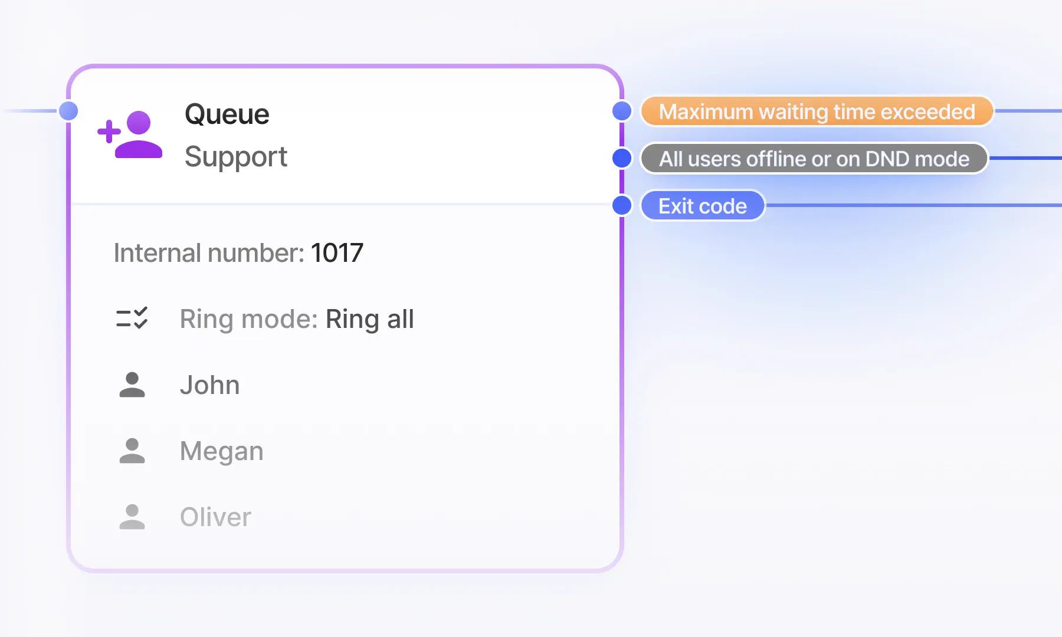This screenshot has width=1062, height=637.
Task: Click the connection line after Exit code
Action: (913, 205)
